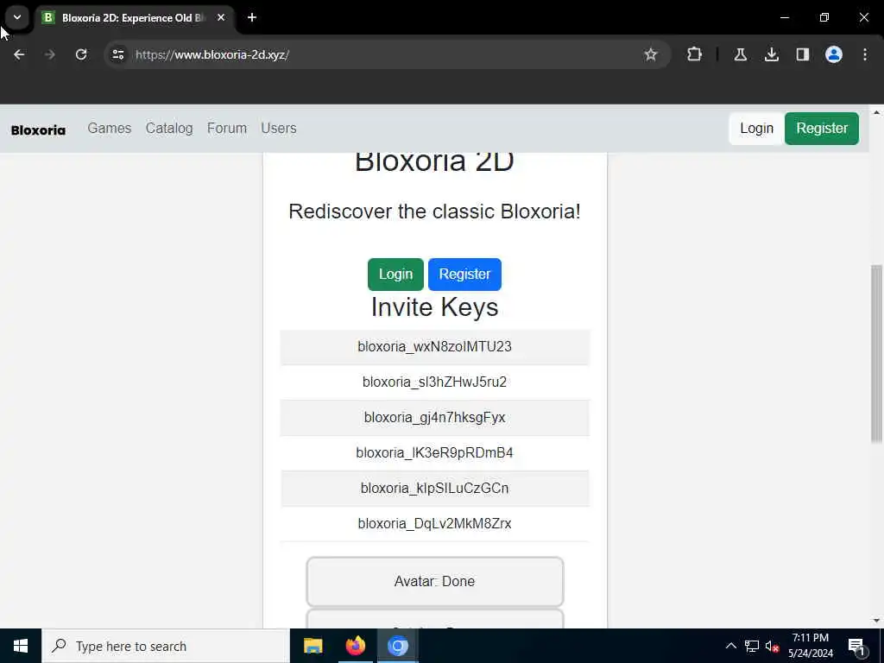
Task: Show hidden system tray icons
Action: tap(730, 646)
